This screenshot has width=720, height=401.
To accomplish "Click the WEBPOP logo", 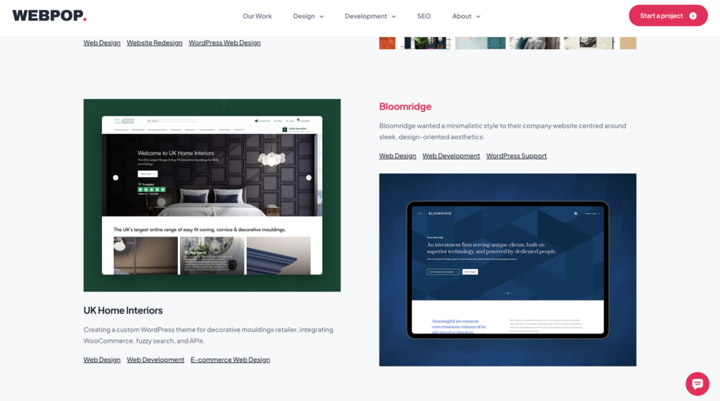I will [x=49, y=15].
